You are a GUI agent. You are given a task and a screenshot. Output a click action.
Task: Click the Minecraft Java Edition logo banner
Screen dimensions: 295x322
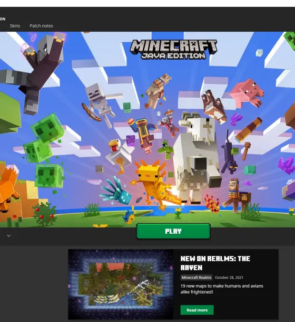(173, 50)
